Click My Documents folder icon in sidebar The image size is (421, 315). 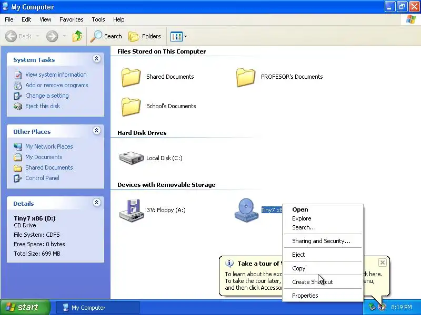18,157
